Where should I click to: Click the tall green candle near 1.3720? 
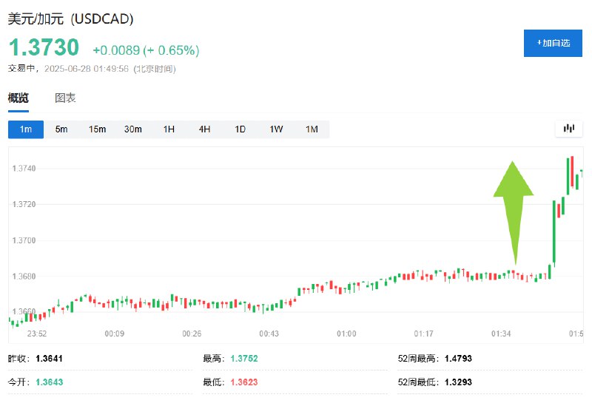[x=554, y=232]
